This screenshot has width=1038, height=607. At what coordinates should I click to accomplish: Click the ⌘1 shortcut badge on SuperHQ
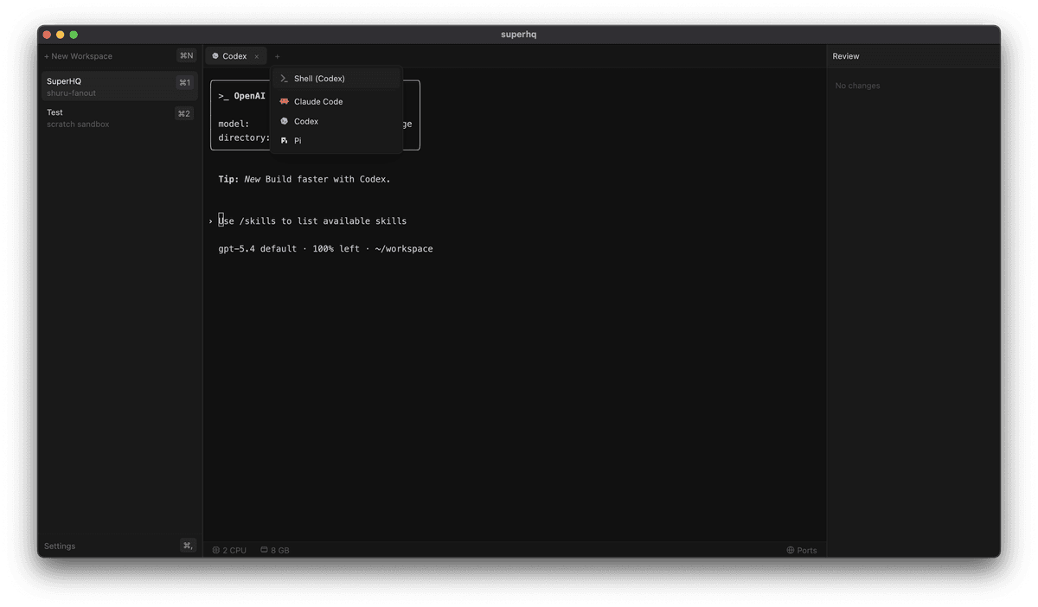184,83
